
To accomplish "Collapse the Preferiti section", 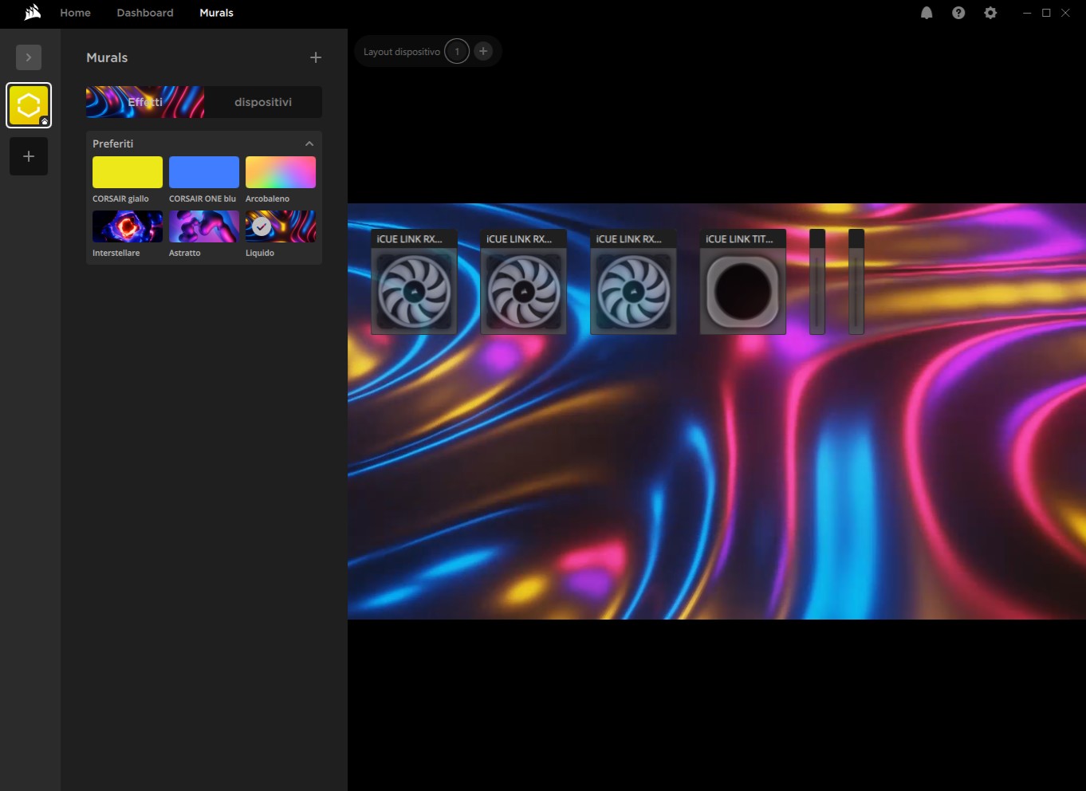I will (x=309, y=144).
